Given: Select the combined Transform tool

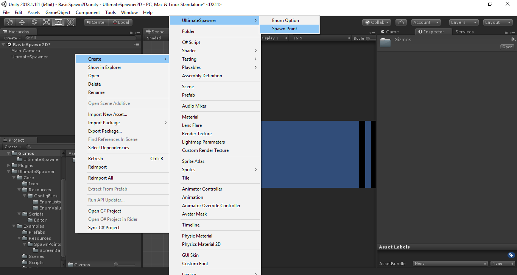Looking at the screenshot, I should (x=71, y=22).
